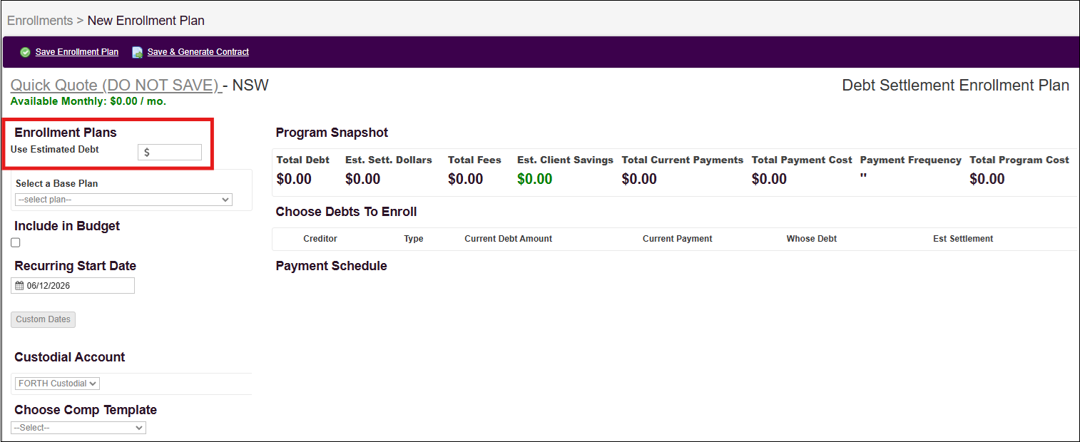This screenshot has width=1080, height=442.
Task: Click the Debt Settlement Enrollment Plan title
Action: (x=956, y=86)
